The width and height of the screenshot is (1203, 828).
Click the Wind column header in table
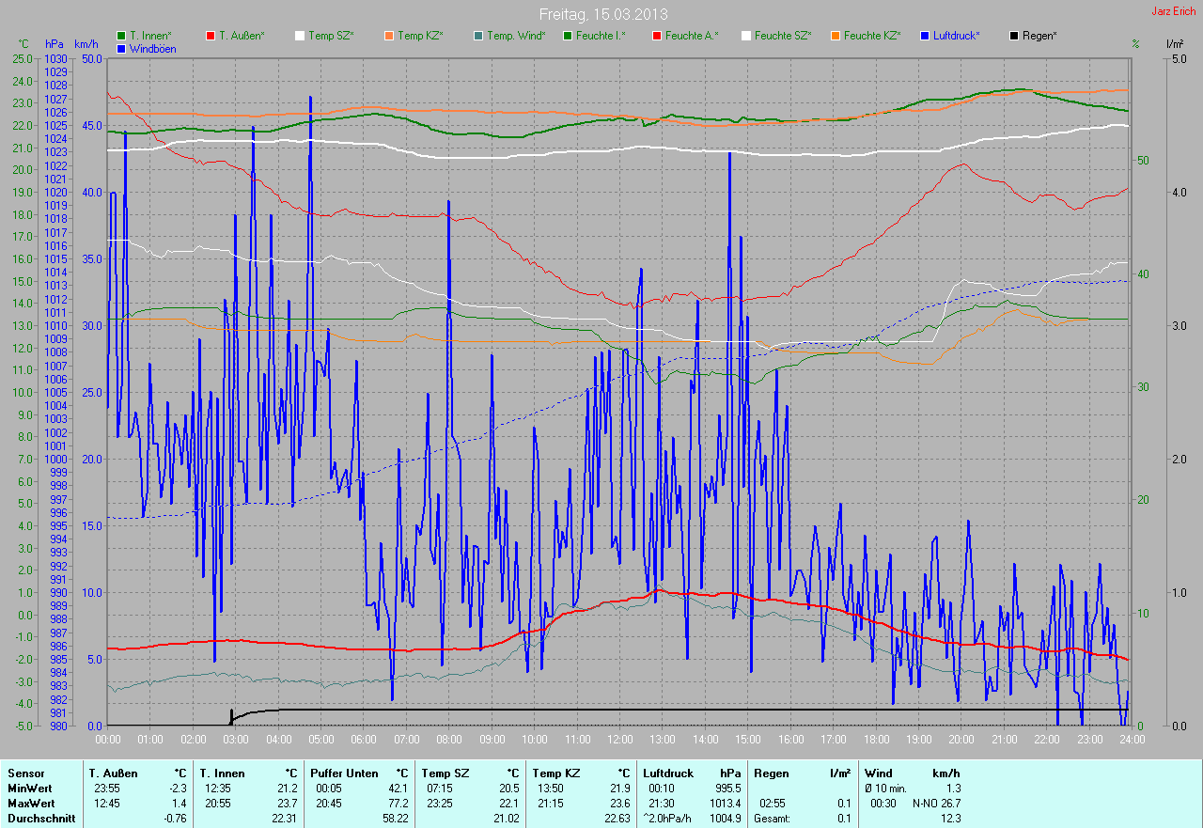coord(879,773)
